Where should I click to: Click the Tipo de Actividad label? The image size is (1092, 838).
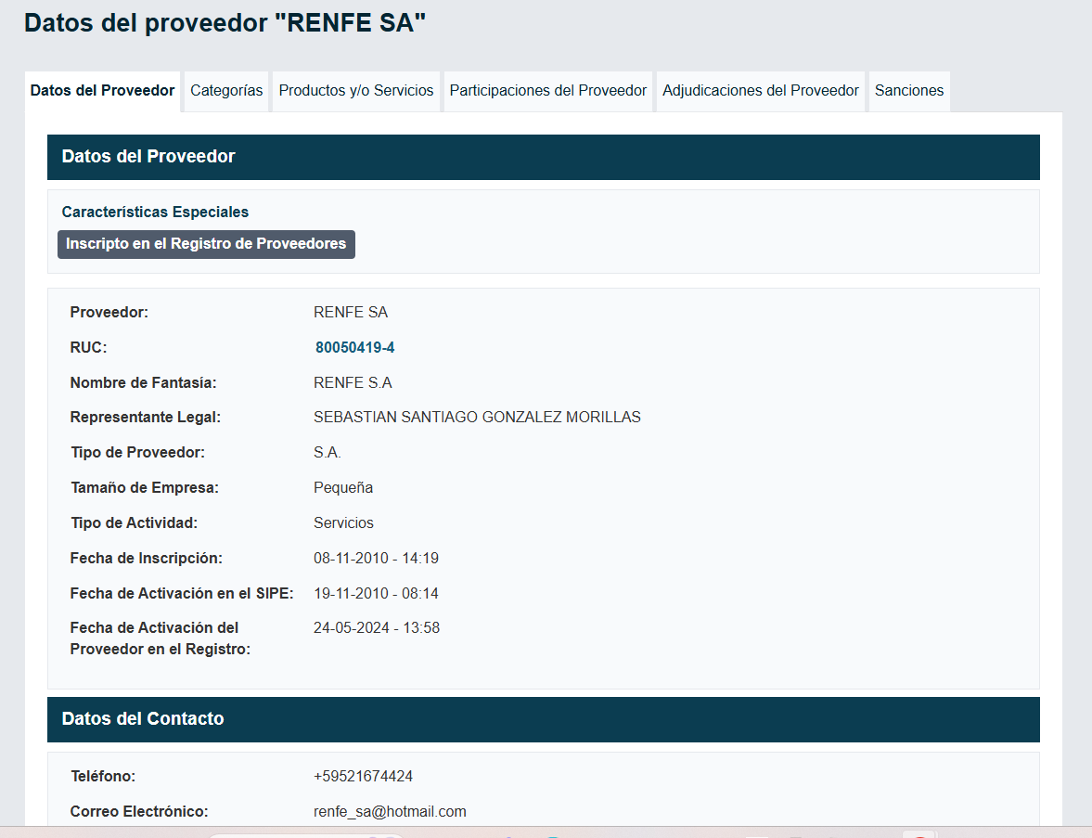[x=134, y=523]
